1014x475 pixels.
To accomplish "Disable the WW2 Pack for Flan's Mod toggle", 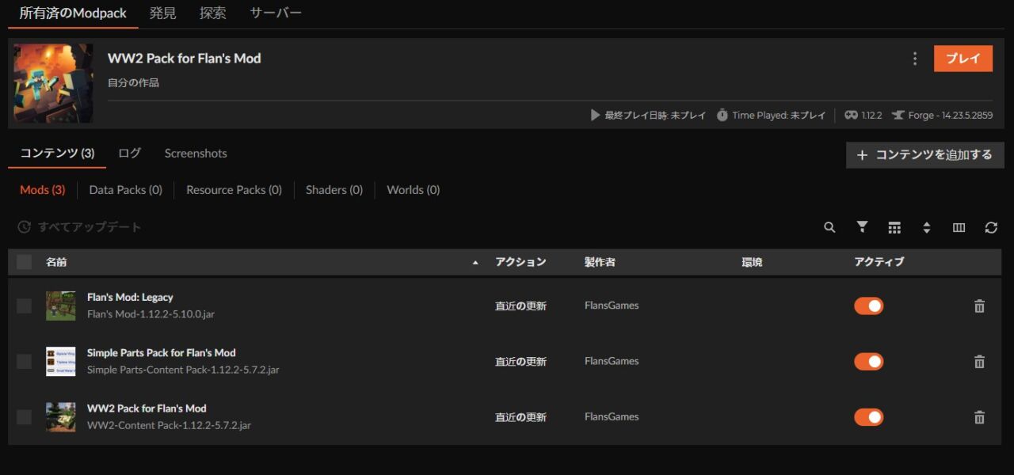I will (x=868, y=416).
